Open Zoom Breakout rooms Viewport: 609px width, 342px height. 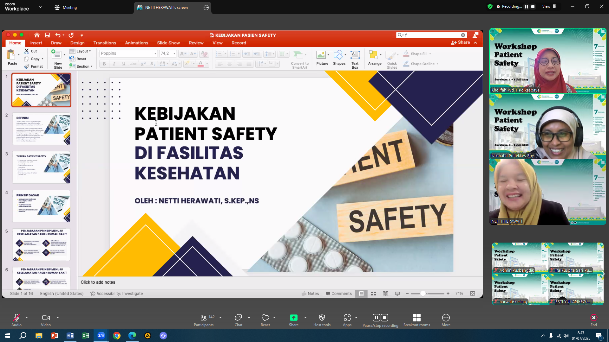coord(417,320)
